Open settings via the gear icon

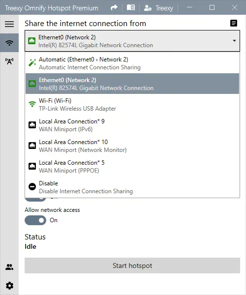(9, 286)
